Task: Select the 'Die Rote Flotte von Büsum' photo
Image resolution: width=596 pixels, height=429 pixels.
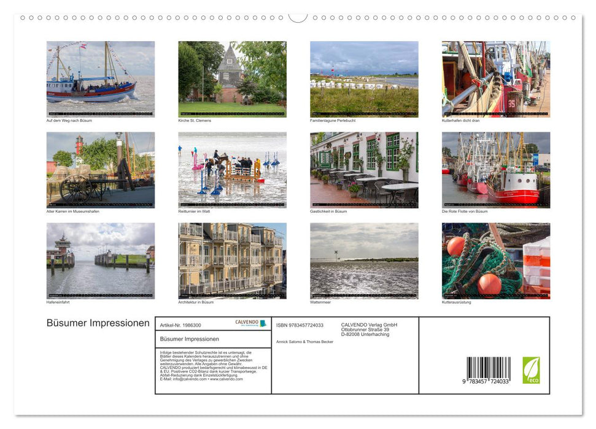Action: pos(496,169)
